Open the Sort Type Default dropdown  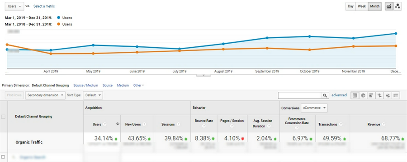pyautogui.click(x=93, y=95)
